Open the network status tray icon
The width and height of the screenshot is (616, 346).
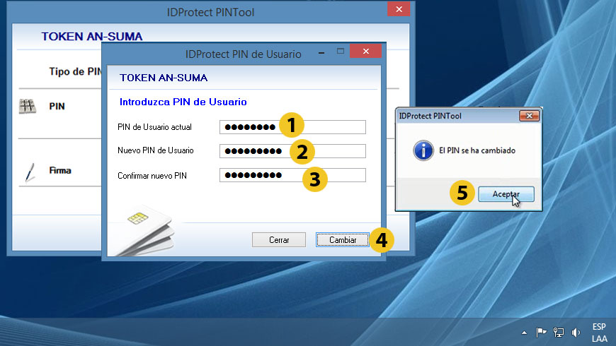click(x=558, y=333)
